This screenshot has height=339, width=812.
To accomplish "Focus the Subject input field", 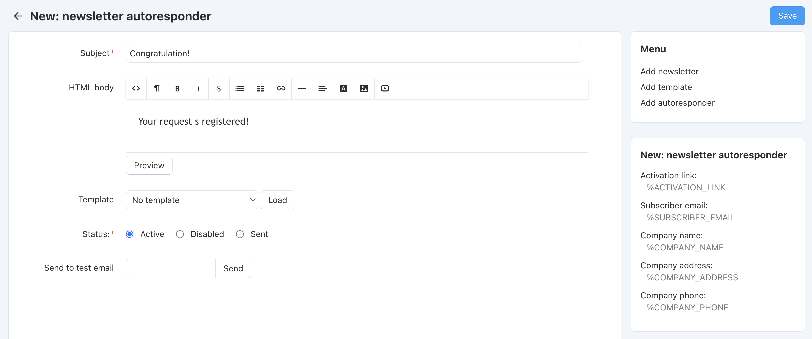I will point(354,53).
